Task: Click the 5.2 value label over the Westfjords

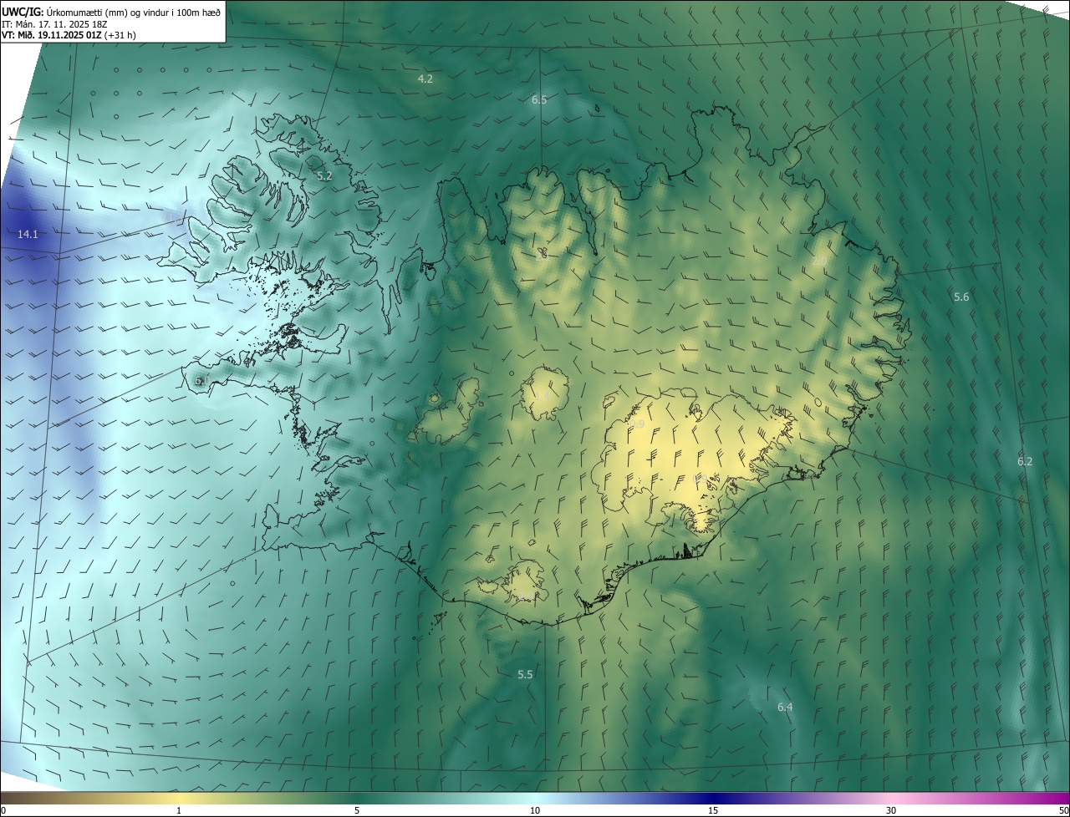Action: tap(324, 176)
